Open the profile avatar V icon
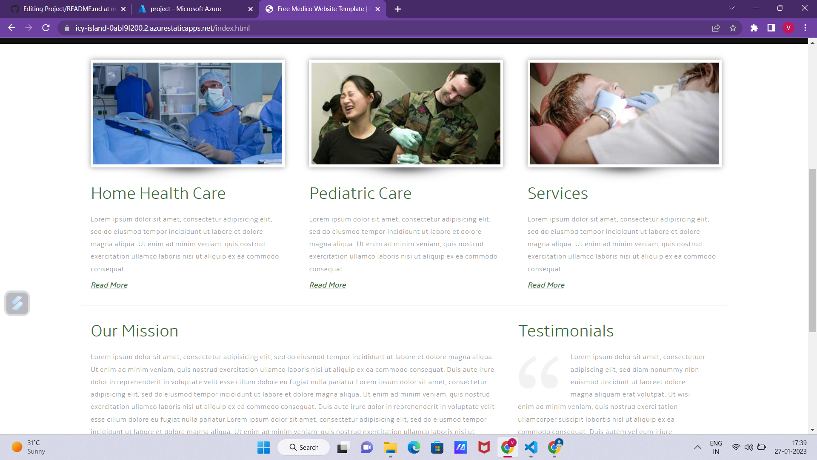 (x=788, y=28)
